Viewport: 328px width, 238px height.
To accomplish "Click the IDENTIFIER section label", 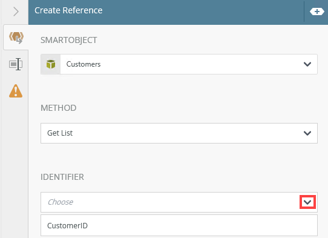I will click(62, 177).
